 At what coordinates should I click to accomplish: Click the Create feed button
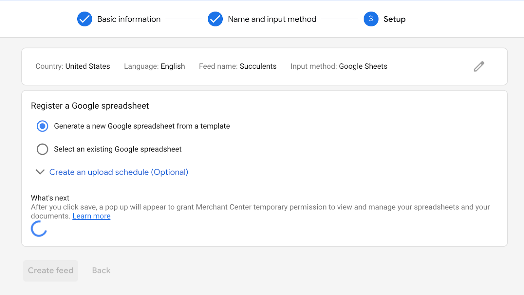50,270
